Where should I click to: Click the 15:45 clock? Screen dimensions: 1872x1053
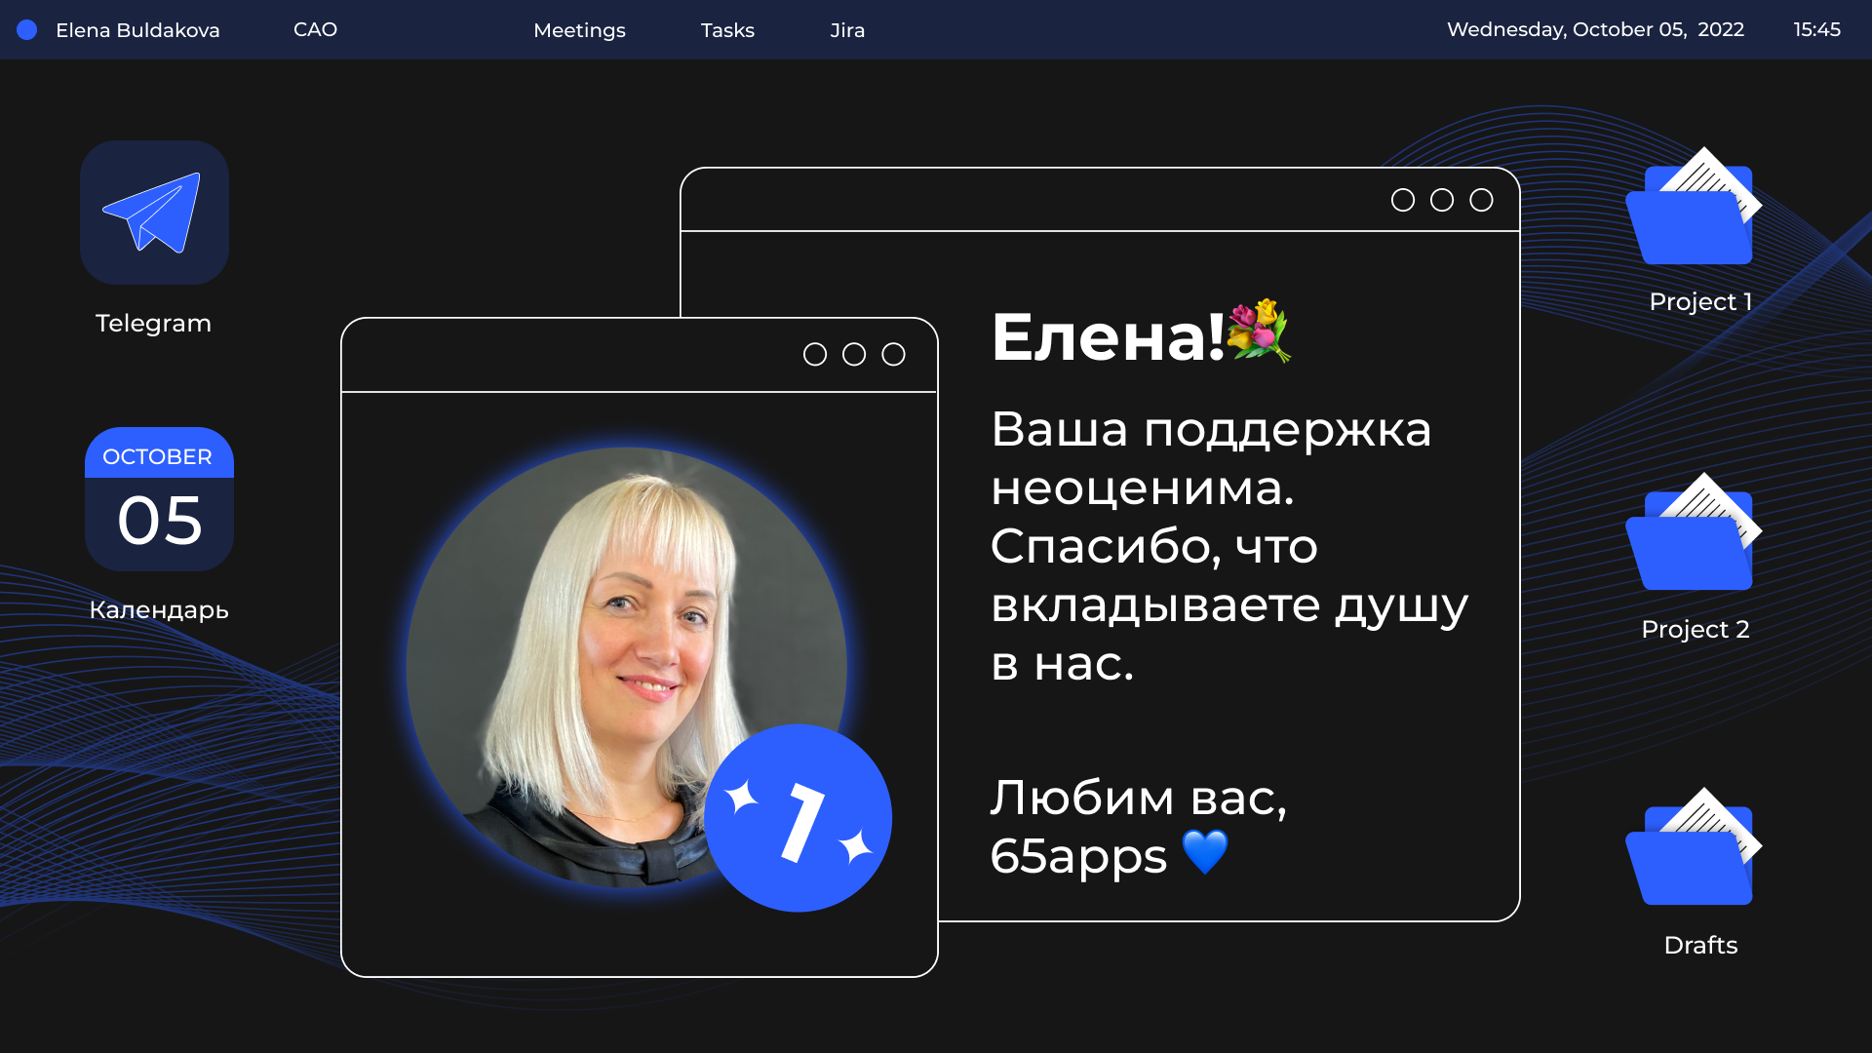pos(1816,30)
